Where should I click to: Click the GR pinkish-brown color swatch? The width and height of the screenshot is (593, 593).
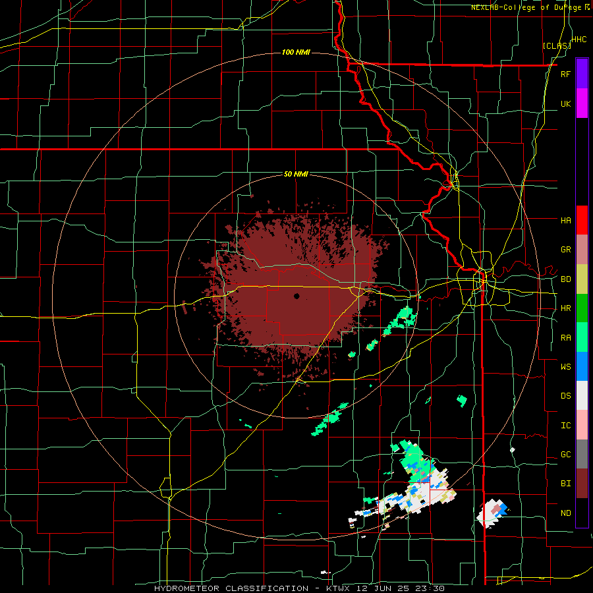click(x=582, y=250)
